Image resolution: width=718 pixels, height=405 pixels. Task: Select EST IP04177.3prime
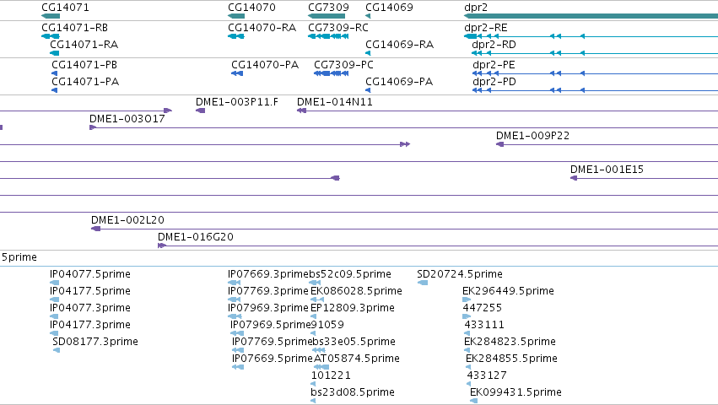point(89,325)
